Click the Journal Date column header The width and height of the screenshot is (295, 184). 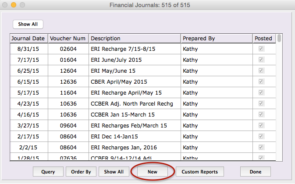pos(28,39)
